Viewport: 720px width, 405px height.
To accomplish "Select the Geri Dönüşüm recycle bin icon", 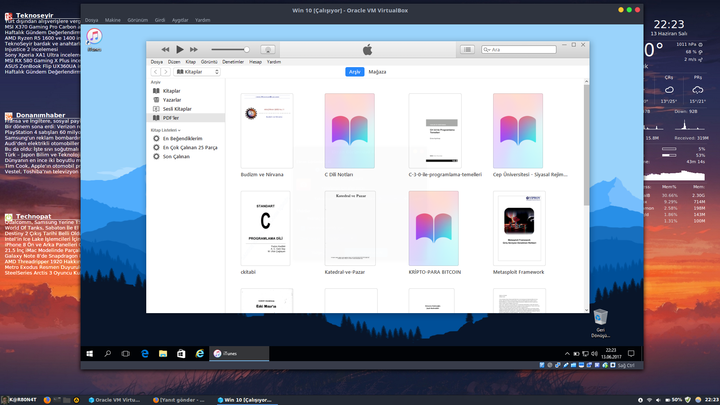I will (600, 323).
